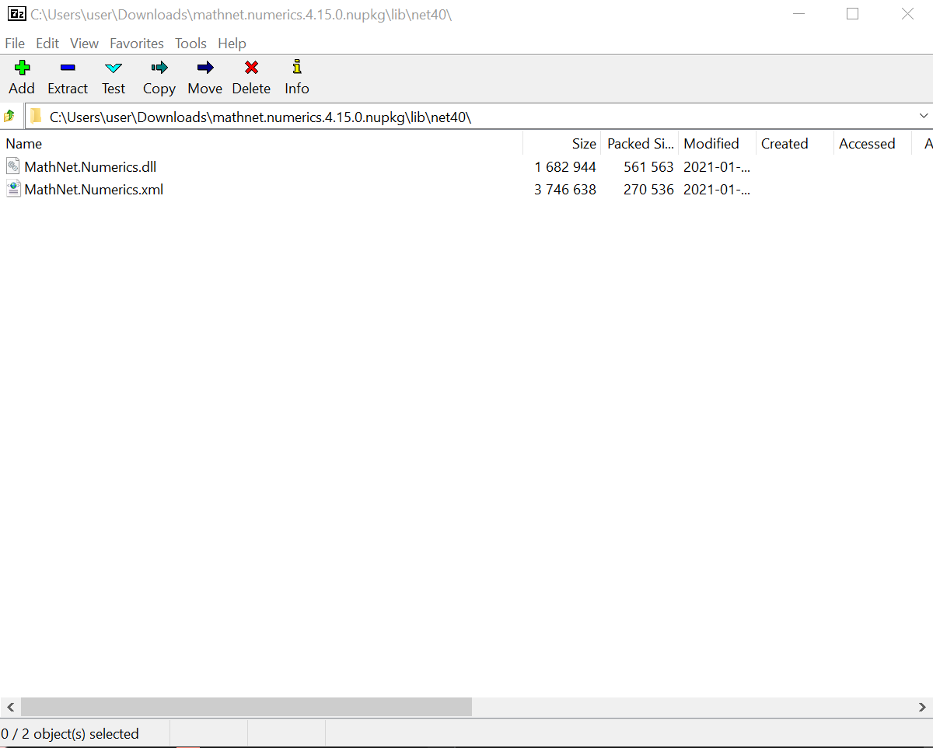Minimize the 7-Zip window

click(798, 14)
